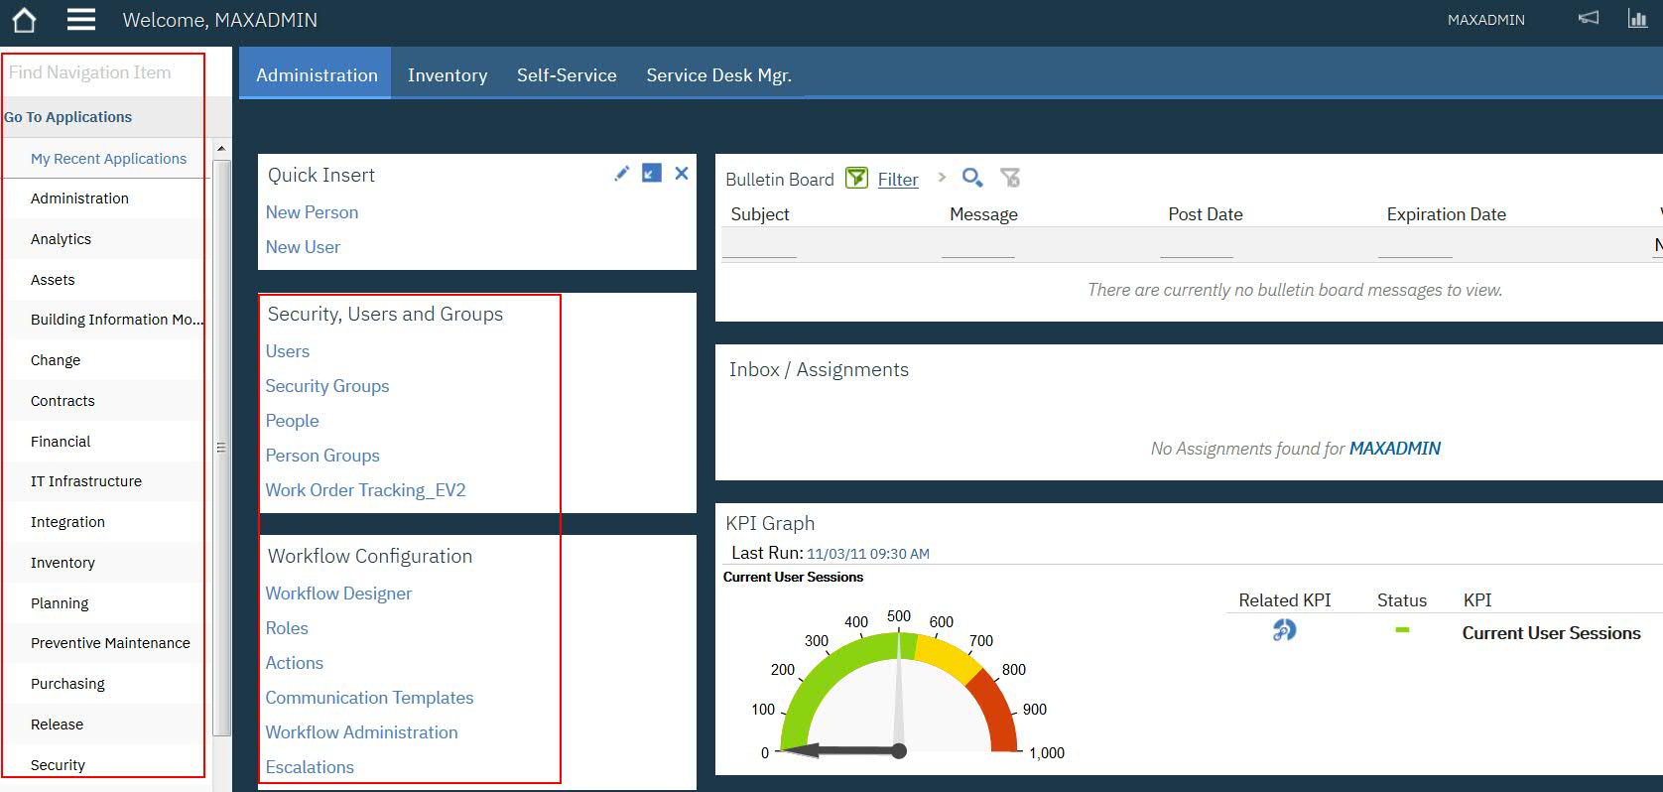Open the Integration module

pos(67,522)
